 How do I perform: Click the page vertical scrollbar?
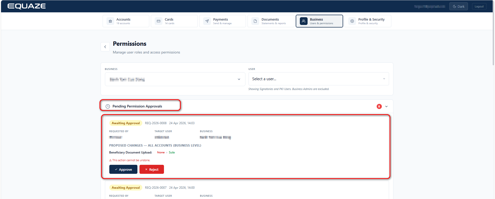coord(493,33)
